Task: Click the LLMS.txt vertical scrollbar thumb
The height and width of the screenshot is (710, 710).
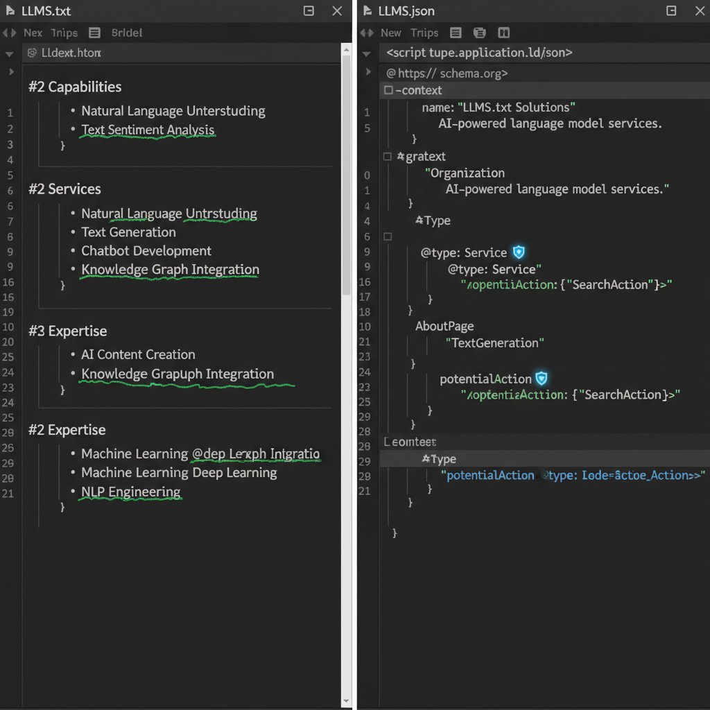Action: (x=347, y=173)
